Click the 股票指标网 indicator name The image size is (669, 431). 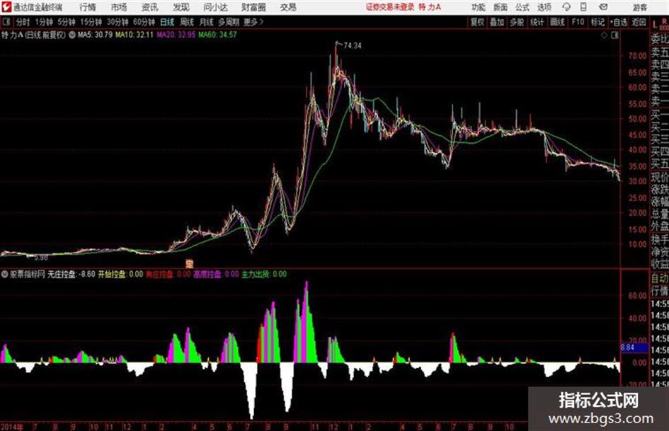coord(28,274)
